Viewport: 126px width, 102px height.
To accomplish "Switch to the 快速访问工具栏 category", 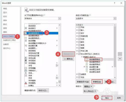I will coord(9,40).
